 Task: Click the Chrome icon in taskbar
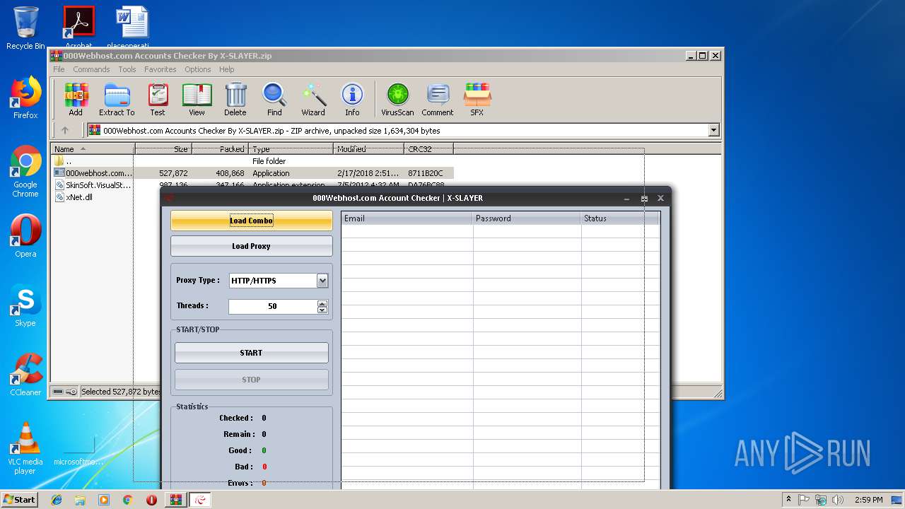point(127,500)
